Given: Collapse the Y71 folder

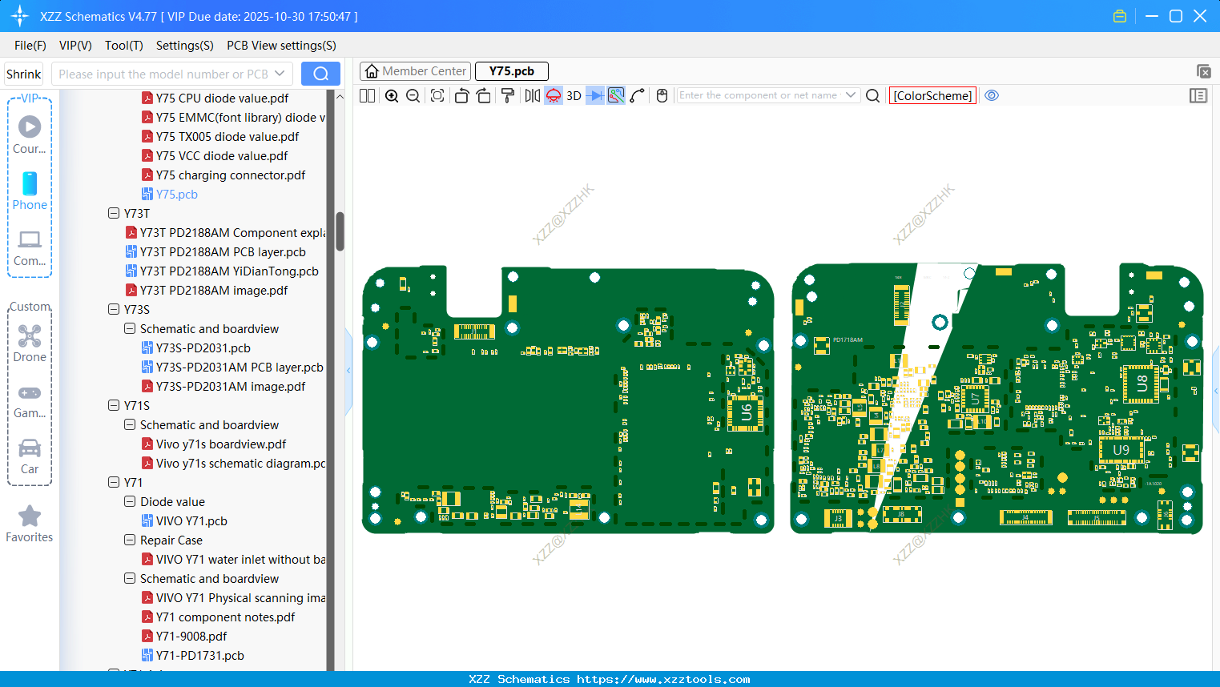Looking at the screenshot, I should point(114,483).
